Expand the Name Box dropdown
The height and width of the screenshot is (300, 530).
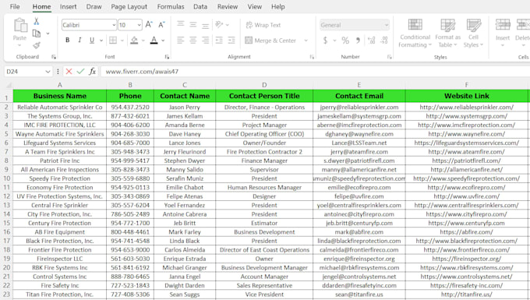[x=48, y=72]
